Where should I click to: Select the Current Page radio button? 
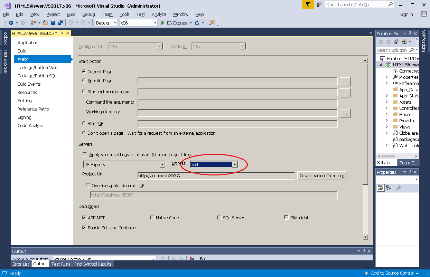click(x=84, y=71)
